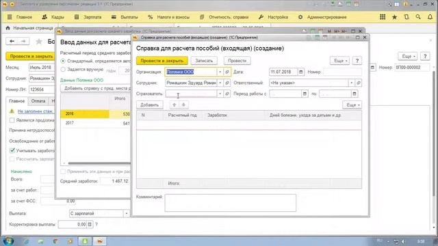This screenshot has height=246, width=438.
Task: Open calendar picker for Дата field
Action: pyautogui.click(x=301, y=72)
